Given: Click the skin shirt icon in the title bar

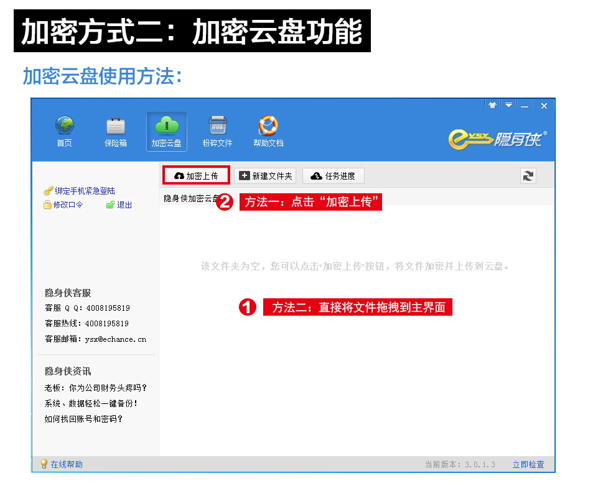Looking at the screenshot, I should pyautogui.click(x=492, y=105).
